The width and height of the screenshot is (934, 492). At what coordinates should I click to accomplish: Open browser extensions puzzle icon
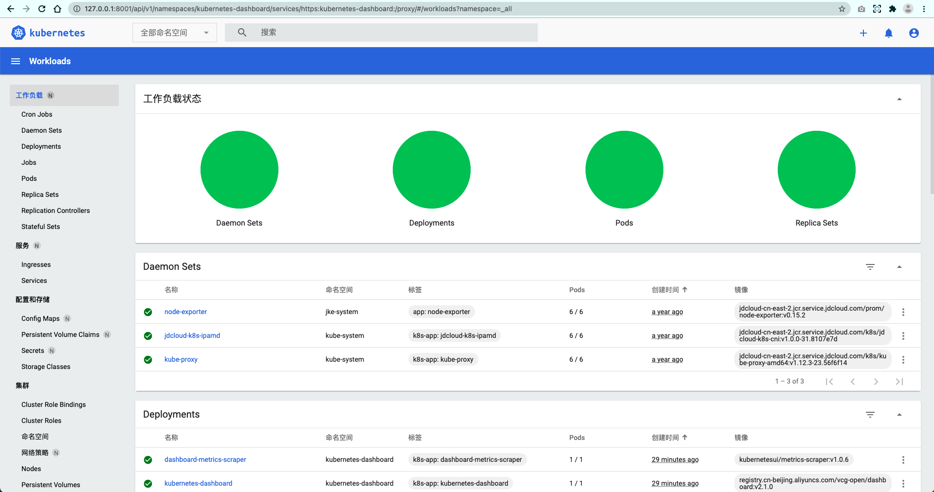pyautogui.click(x=893, y=9)
